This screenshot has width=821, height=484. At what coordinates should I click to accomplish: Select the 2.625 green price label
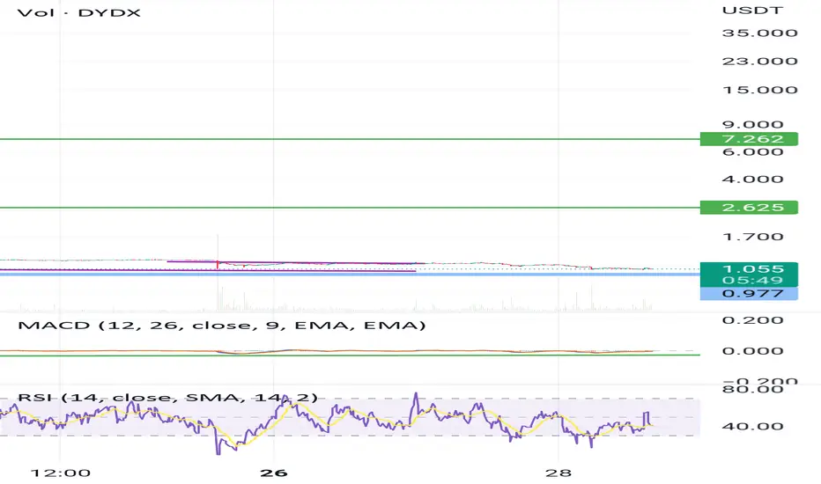[749, 207]
